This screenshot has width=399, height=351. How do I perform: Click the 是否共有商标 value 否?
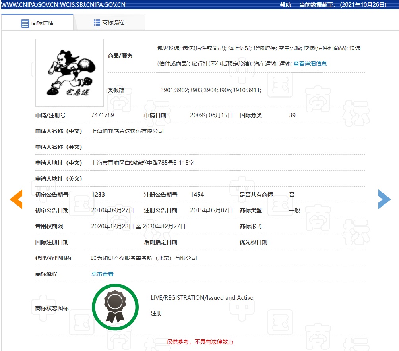292,195
